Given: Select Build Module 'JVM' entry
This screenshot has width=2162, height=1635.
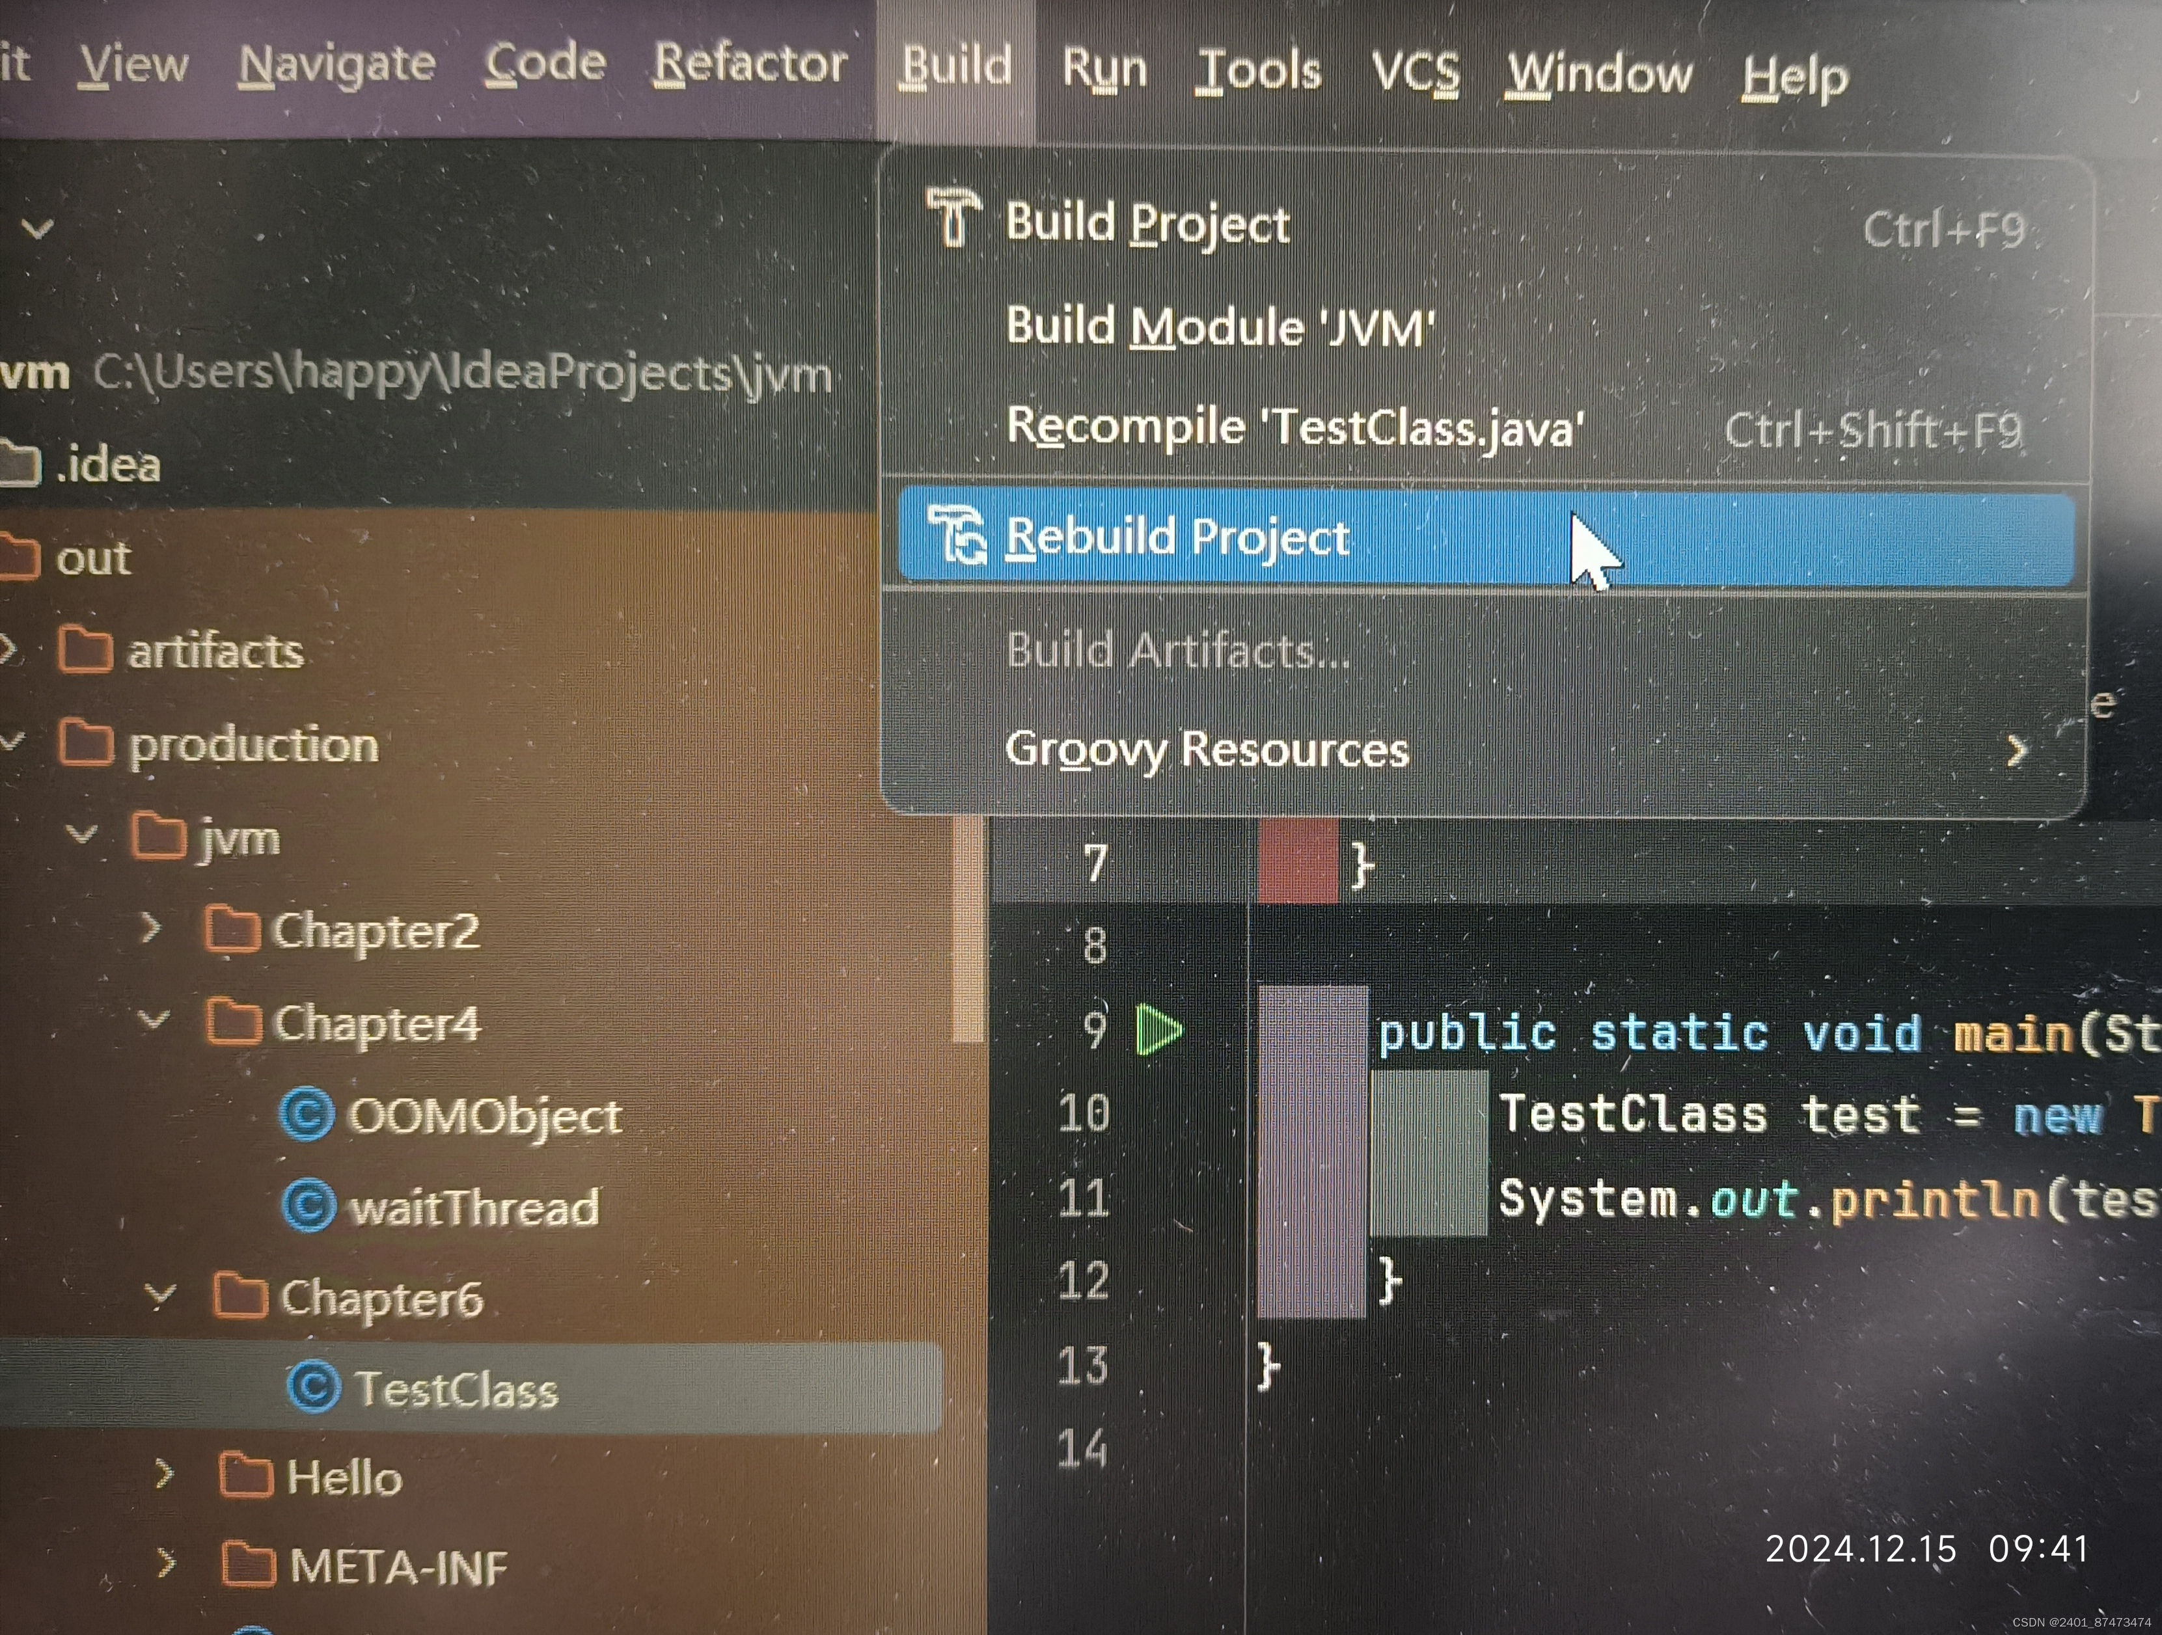Looking at the screenshot, I should pos(1220,327).
